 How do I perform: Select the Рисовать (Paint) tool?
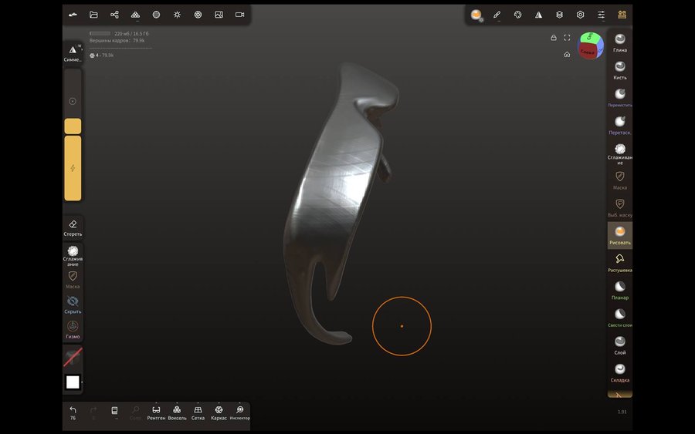tap(619, 235)
